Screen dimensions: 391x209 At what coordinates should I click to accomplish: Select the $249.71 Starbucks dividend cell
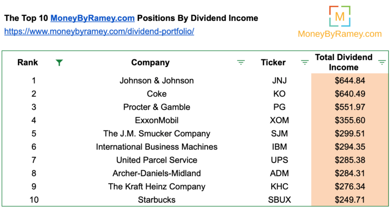350,200
